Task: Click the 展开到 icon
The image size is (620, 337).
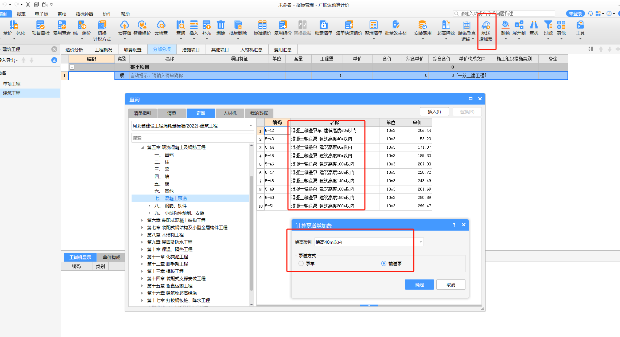Action: coord(519,28)
